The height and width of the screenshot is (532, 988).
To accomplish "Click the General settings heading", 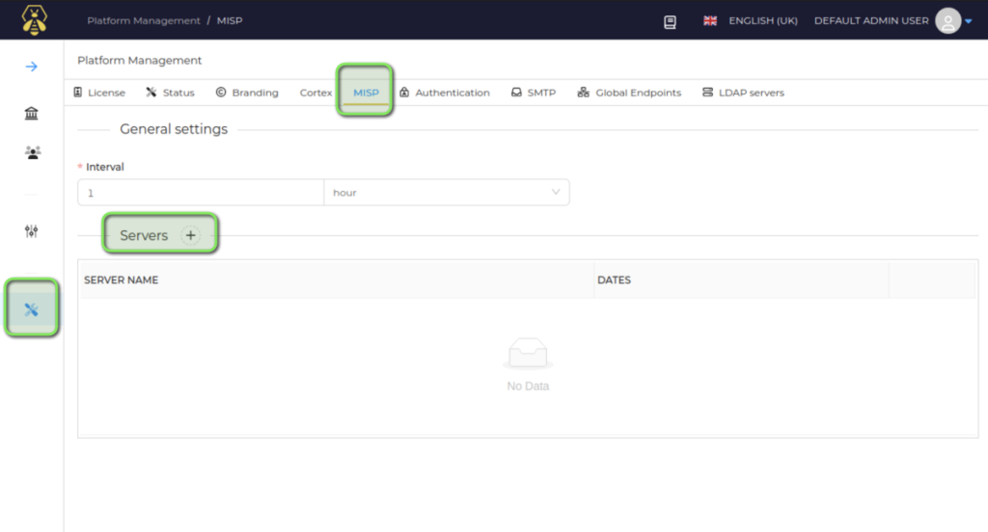I will pyautogui.click(x=174, y=129).
